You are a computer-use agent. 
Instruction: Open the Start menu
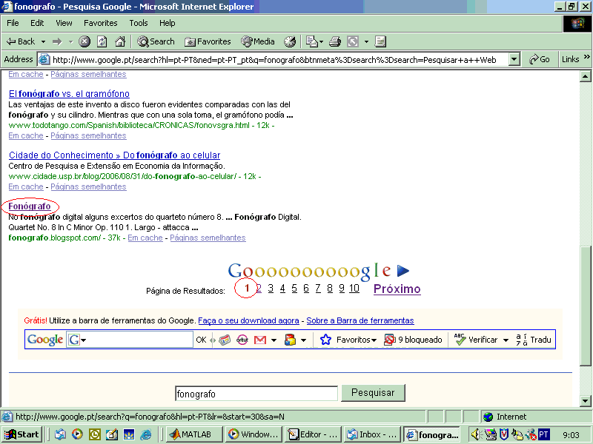[x=21, y=434]
